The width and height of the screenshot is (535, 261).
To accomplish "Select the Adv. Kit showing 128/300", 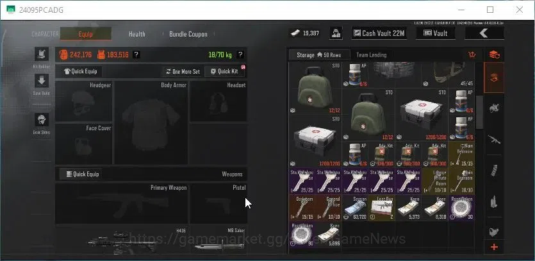I will pos(381,155).
